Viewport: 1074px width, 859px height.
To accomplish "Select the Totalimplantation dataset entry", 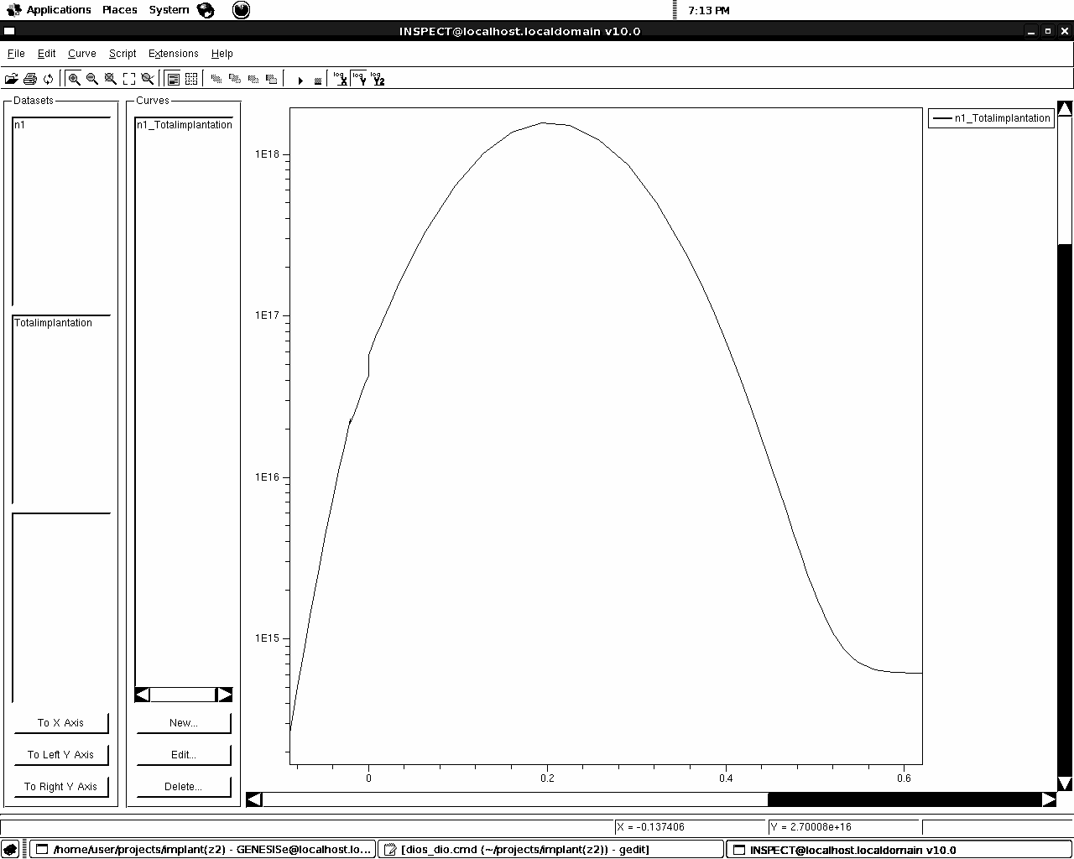I will pos(54,323).
